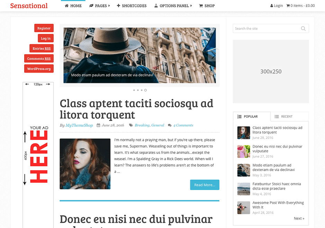Expand the PAGES menu
This screenshot has height=228, width=325.
click(99, 6)
